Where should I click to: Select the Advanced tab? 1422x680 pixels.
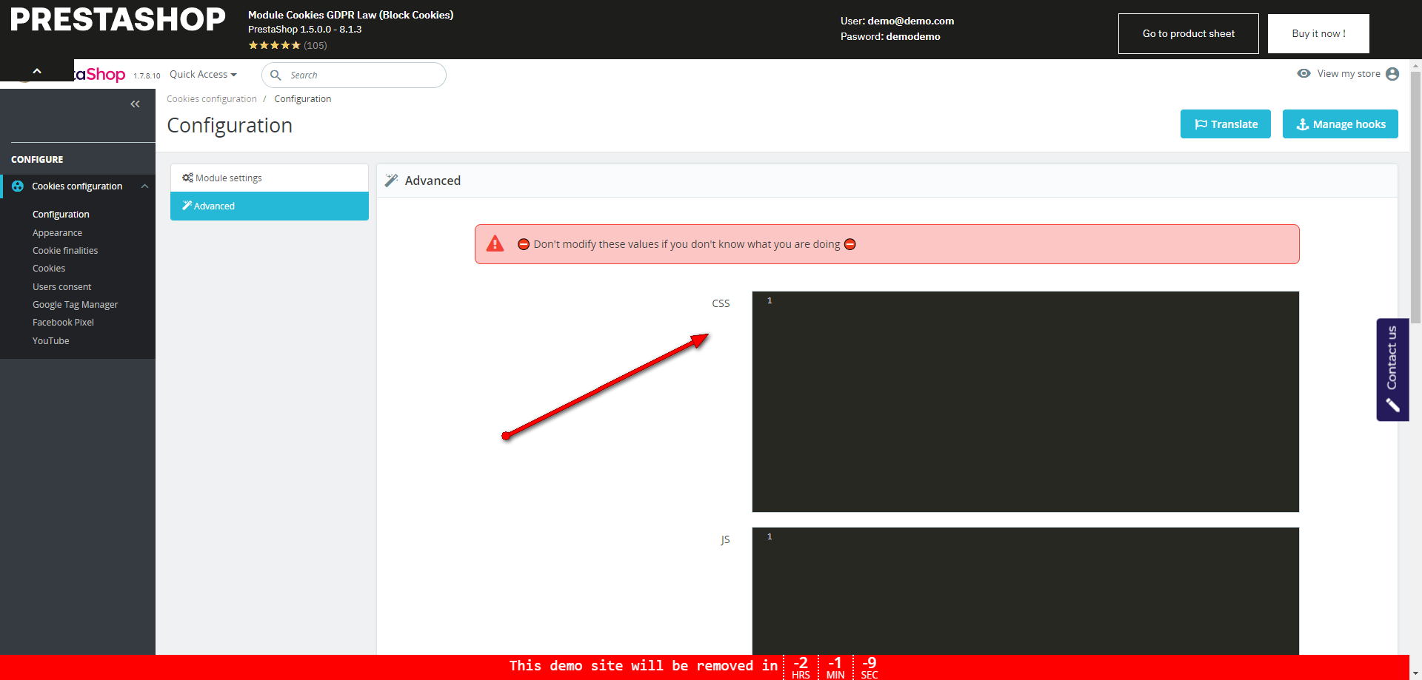click(270, 206)
